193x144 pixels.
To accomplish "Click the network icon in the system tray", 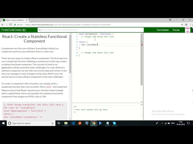I will (166, 123).
